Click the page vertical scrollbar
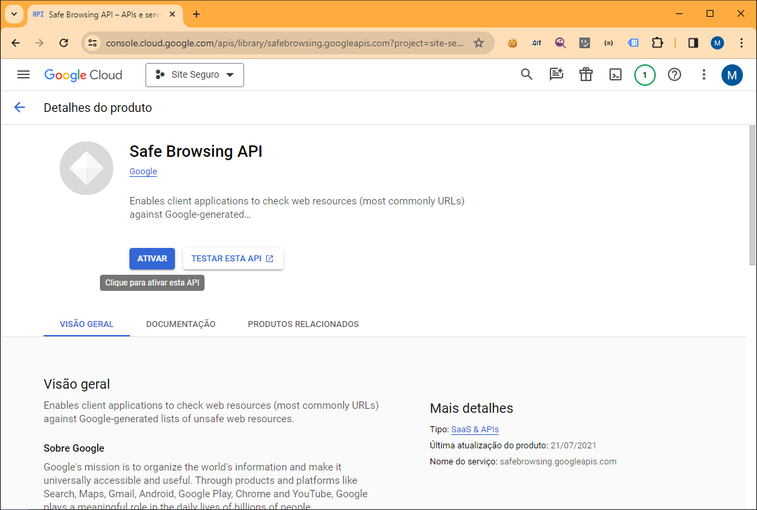The width and height of the screenshot is (757, 510). pyautogui.click(x=752, y=195)
